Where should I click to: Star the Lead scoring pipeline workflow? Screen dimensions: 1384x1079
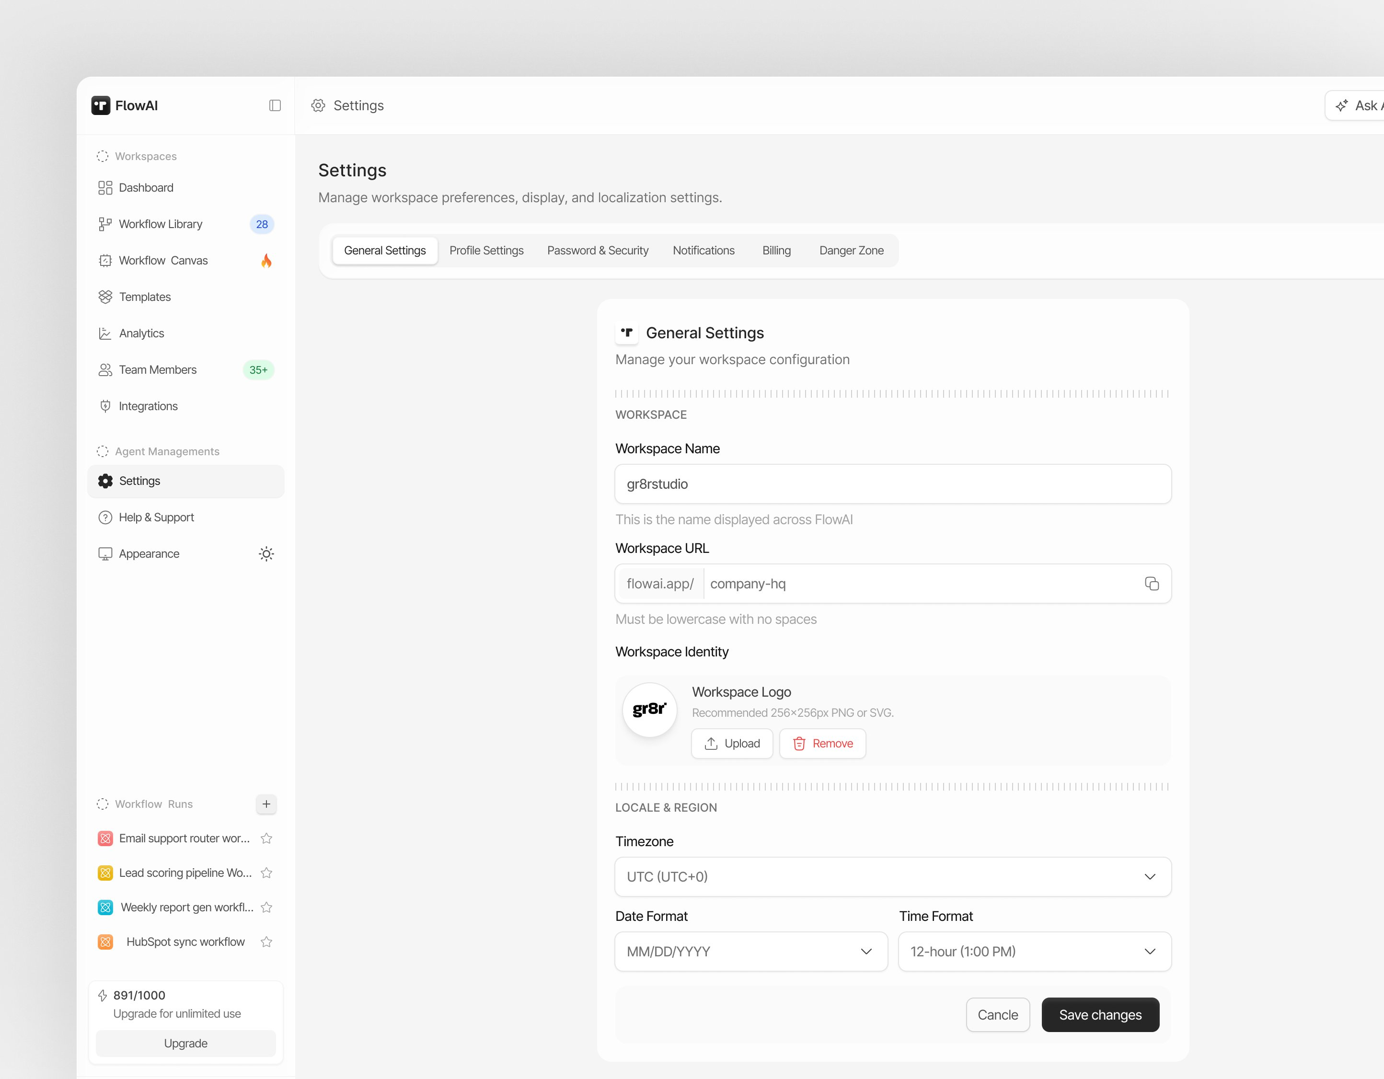point(266,873)
